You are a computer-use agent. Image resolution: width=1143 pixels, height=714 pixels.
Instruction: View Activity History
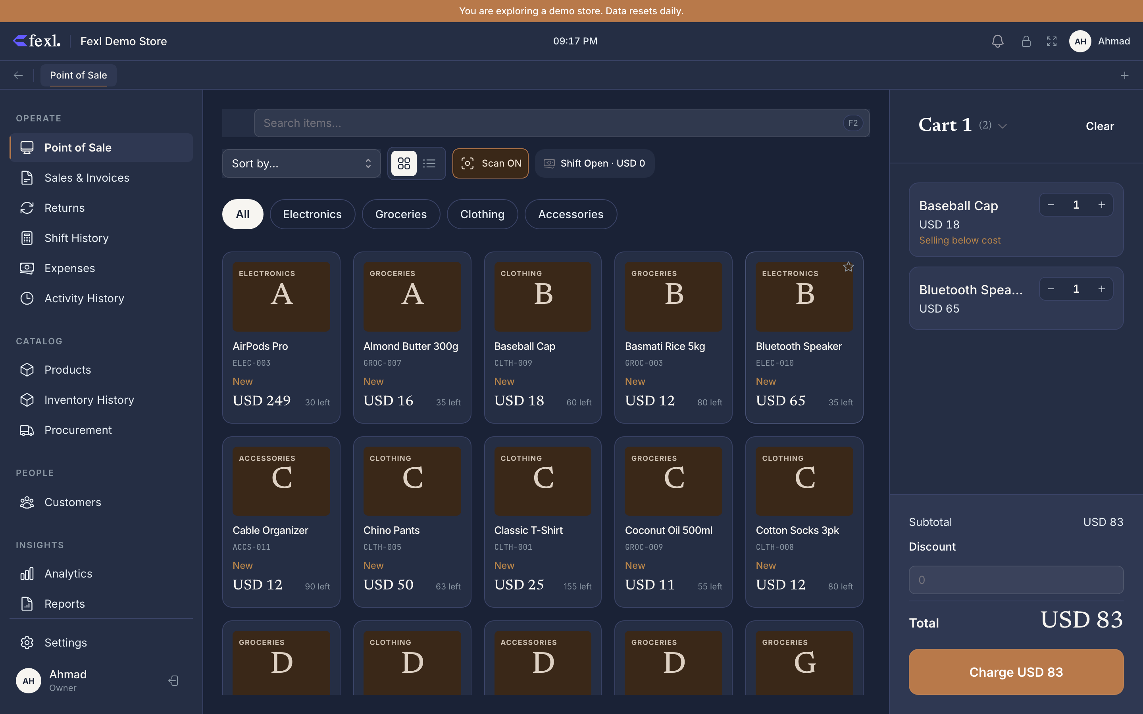click(x=101, y=298)
